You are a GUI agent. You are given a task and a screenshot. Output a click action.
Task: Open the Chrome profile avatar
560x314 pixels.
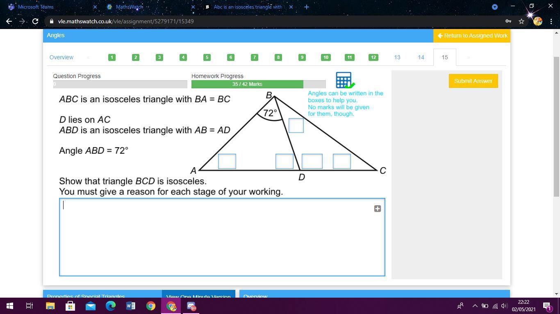click(538, 21)
